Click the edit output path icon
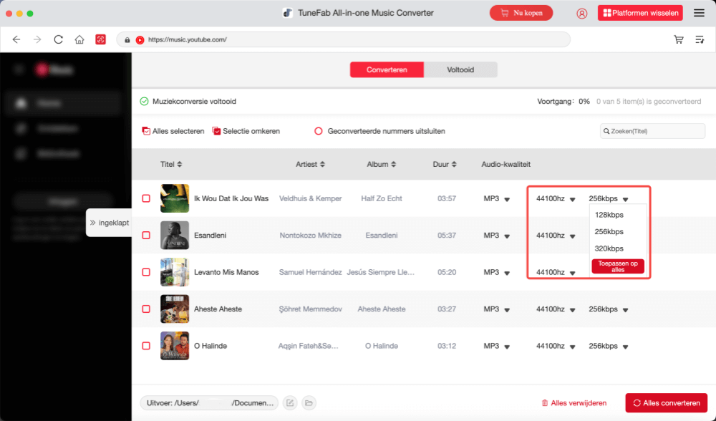The width and height of the screenshot is (716, 421). coord(290,403)
